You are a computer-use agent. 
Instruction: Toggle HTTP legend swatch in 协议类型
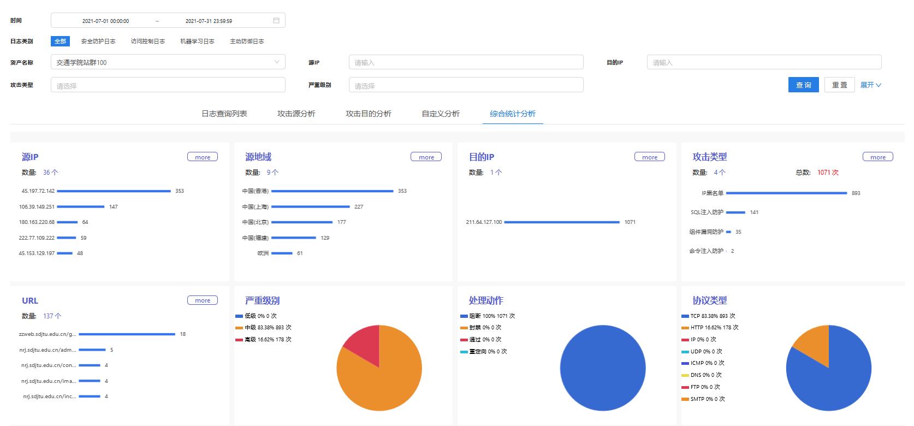point(685,328)
